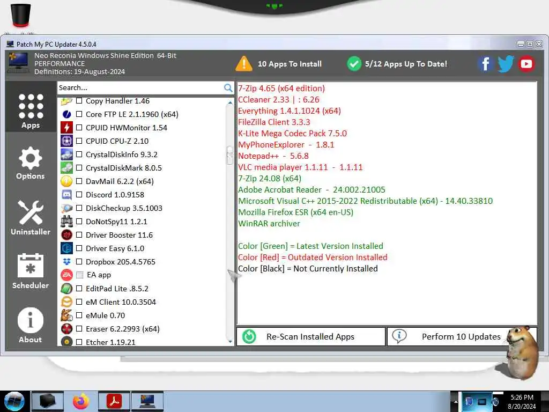This screenshot has height=412, width=549.
Task: Select the Adobe Acrobat Reader entry
Action: (x=311, y=189)
